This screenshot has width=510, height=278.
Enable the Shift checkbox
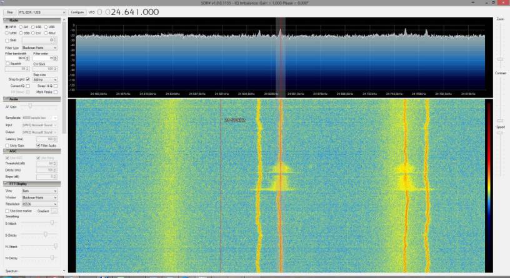click(7, 41)
